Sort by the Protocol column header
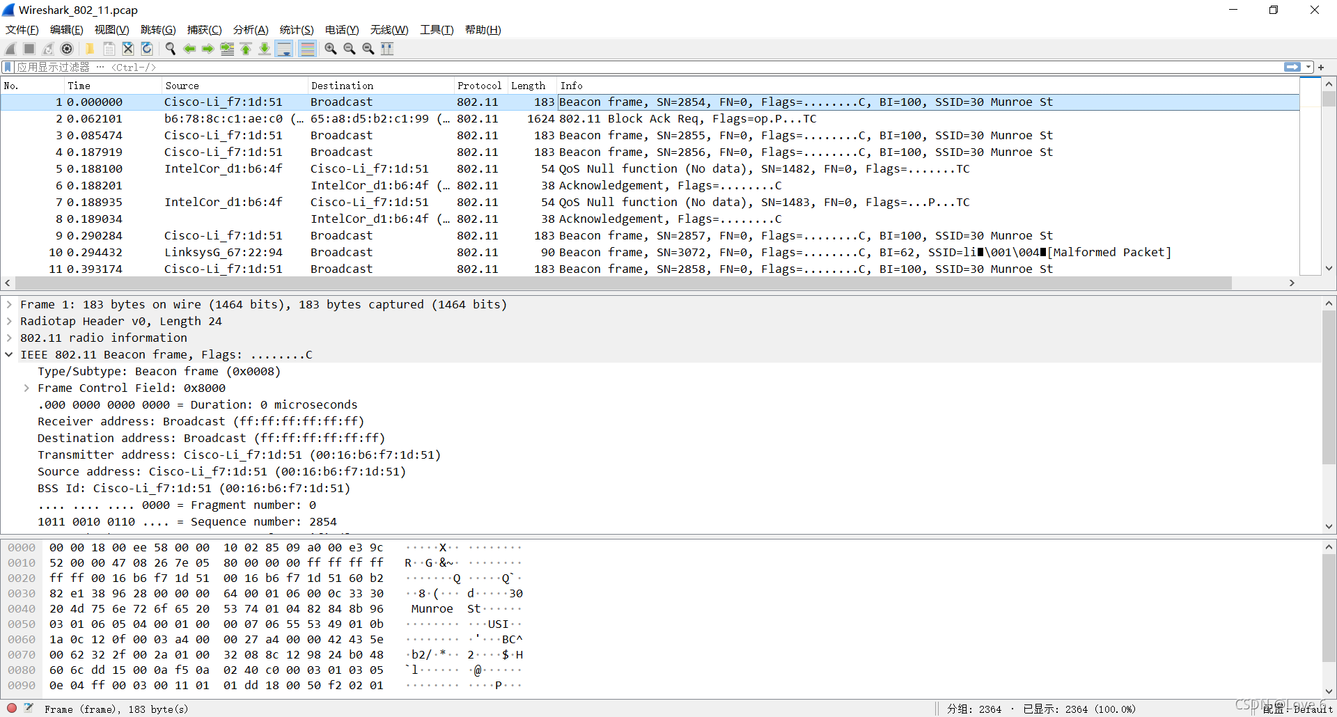The width and height of the screenshot is (1337, 717). click(480, 86)
